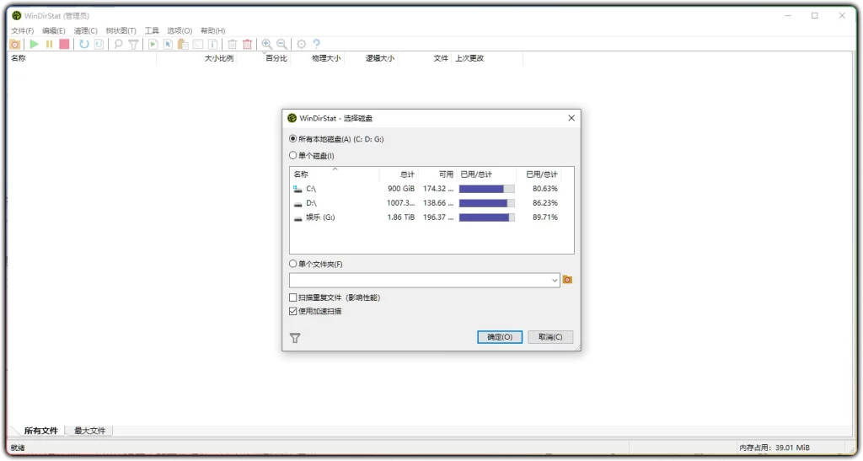
Task: Click the magnifier search toolbar icon
Action: 118,44
